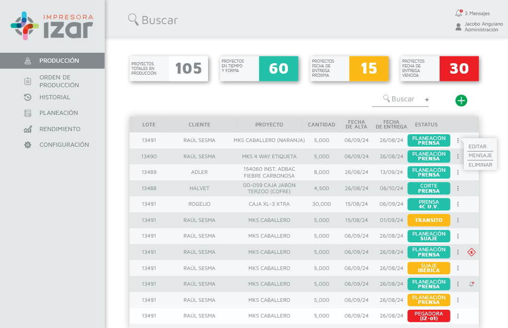Image resolution: width=508 pixels, height=328 pixels.
Task: Choose Eliminar in the context menu
Action: point(480,165)
